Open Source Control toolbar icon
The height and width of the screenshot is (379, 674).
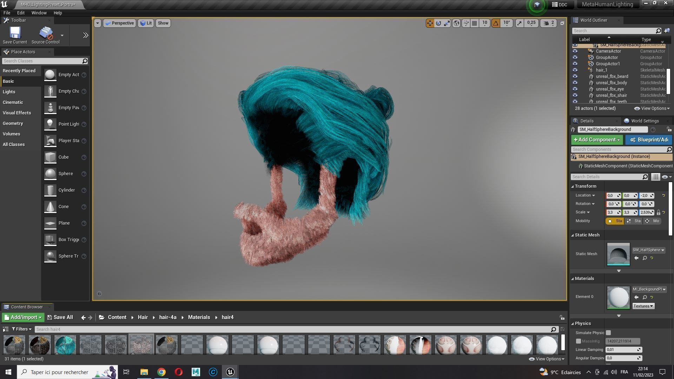click(46, 33)
